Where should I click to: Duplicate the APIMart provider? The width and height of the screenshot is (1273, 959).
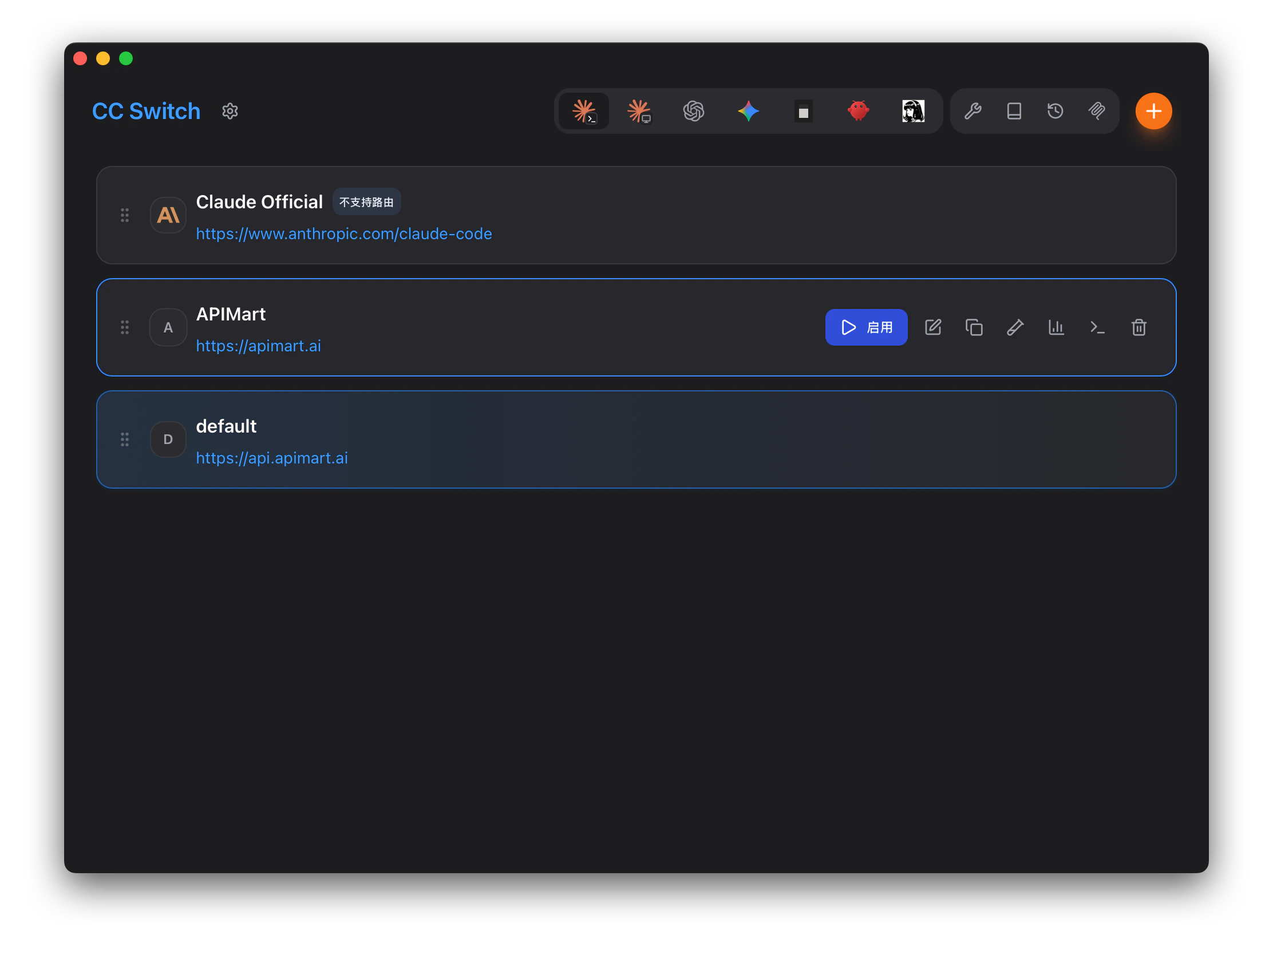tap(974, 327)
